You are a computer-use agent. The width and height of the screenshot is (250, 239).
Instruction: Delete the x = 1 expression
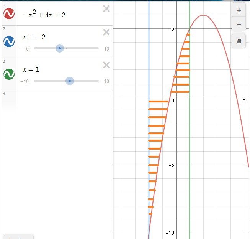coord(106,65)
